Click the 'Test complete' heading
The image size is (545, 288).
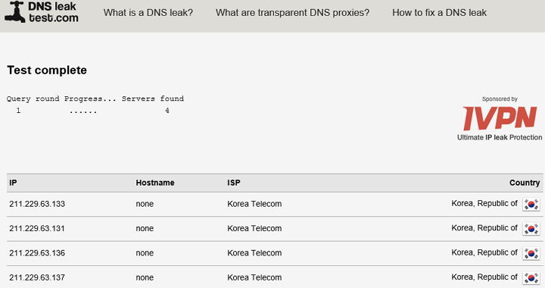coord(47,70)
